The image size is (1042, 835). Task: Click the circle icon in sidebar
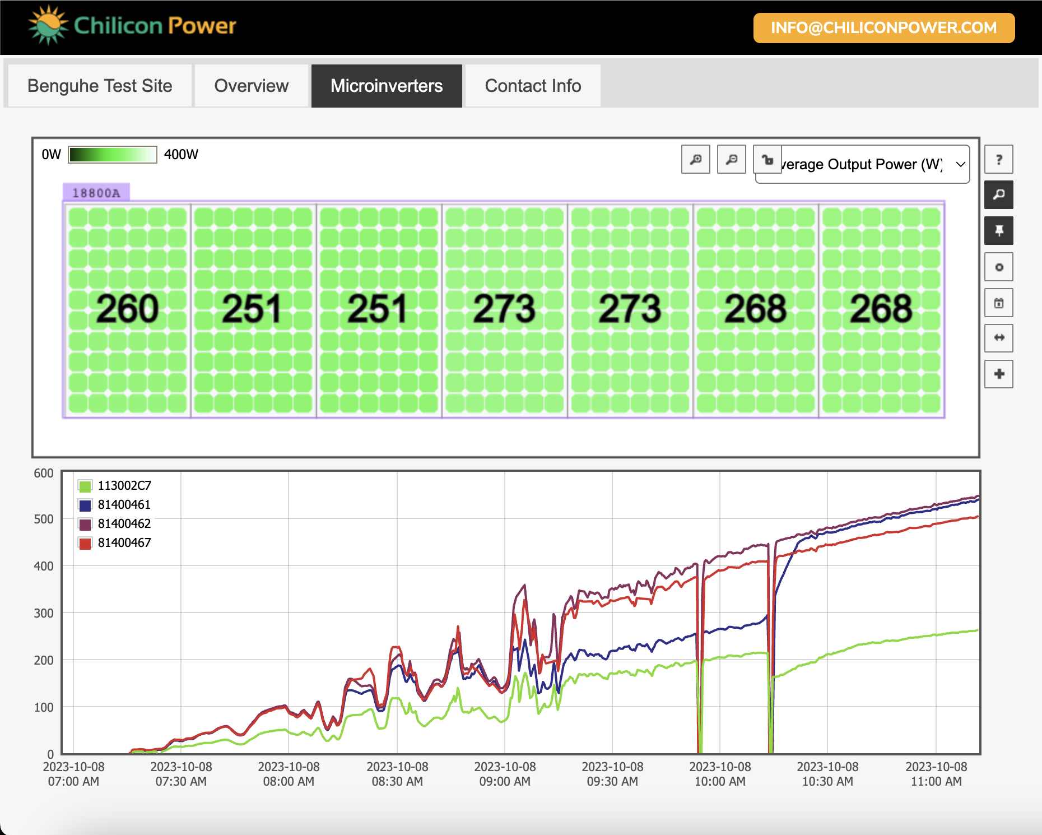pyautogui.click(x=999, y=267)
